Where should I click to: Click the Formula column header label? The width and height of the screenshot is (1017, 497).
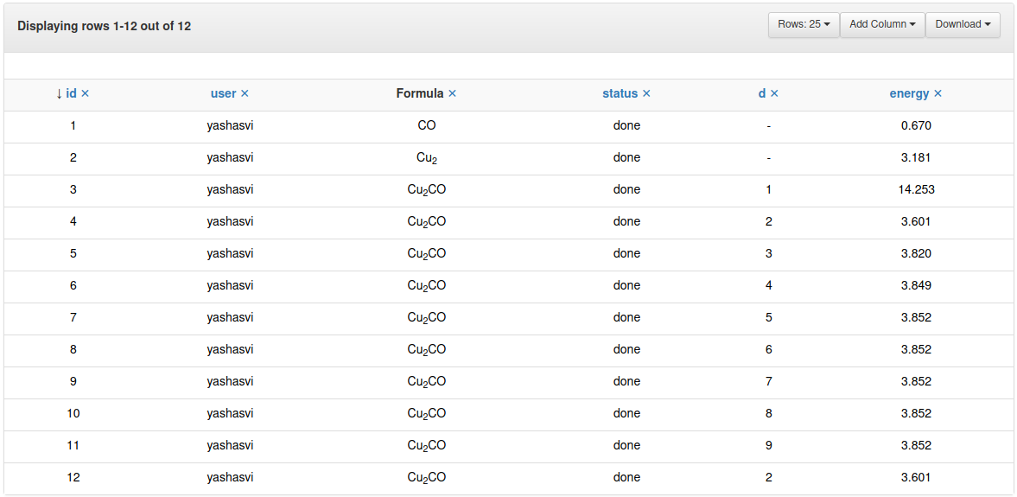420,93
